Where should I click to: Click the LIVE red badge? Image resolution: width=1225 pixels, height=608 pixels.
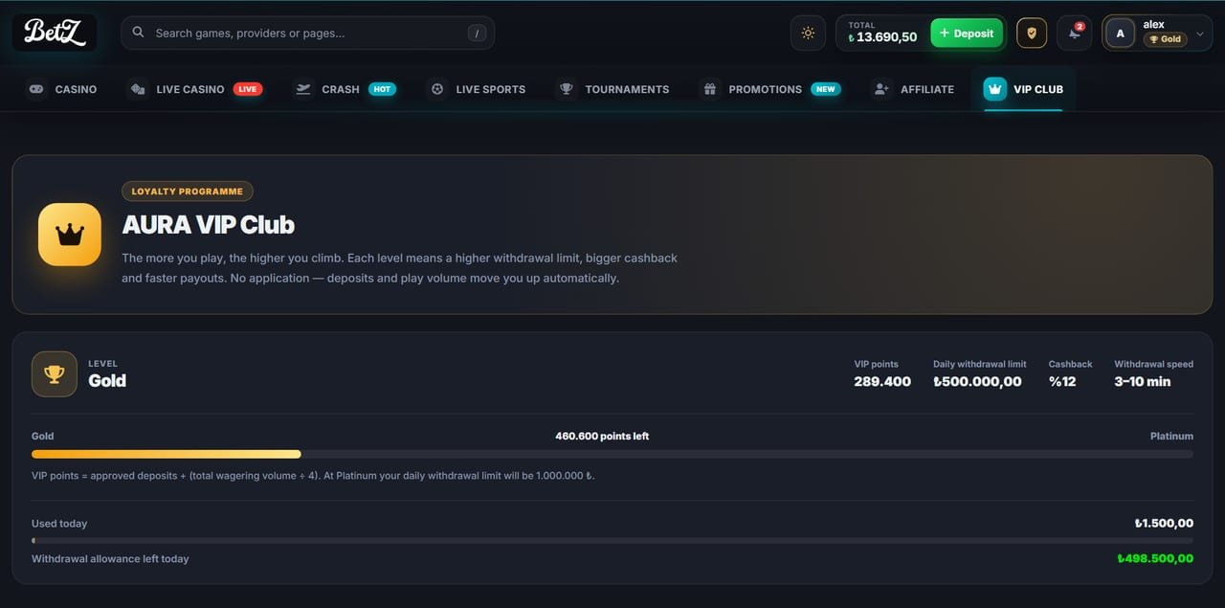click(248, 89)
